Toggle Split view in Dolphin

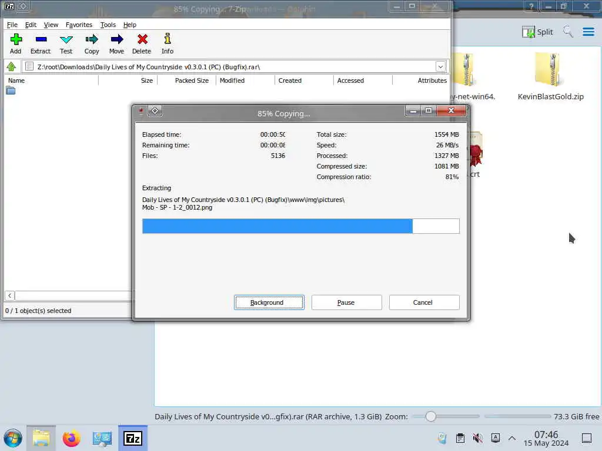tap(537, 32)
